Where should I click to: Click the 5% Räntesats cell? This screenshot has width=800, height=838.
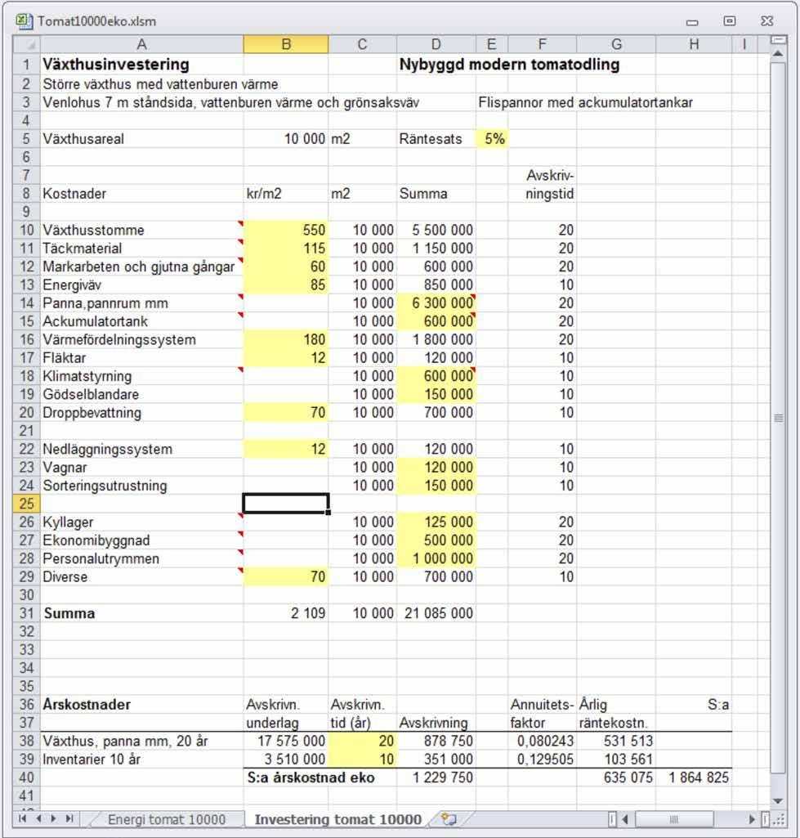pyautogui.click(x=492, y=139)
